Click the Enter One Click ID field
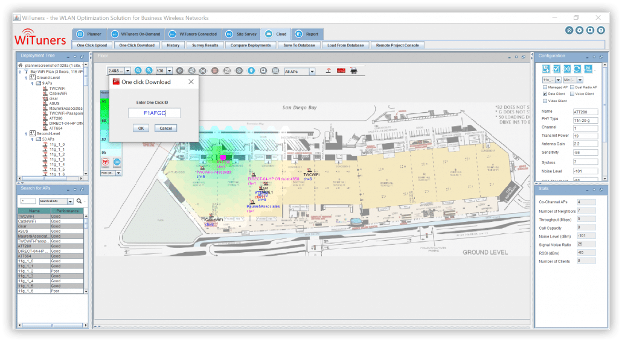 155,113
